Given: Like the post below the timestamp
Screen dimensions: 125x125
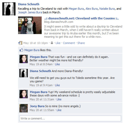Looking at the screenshot, I should (58, 43).
